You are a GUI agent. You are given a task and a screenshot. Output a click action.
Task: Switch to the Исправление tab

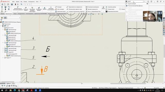(x=21, y=14)
